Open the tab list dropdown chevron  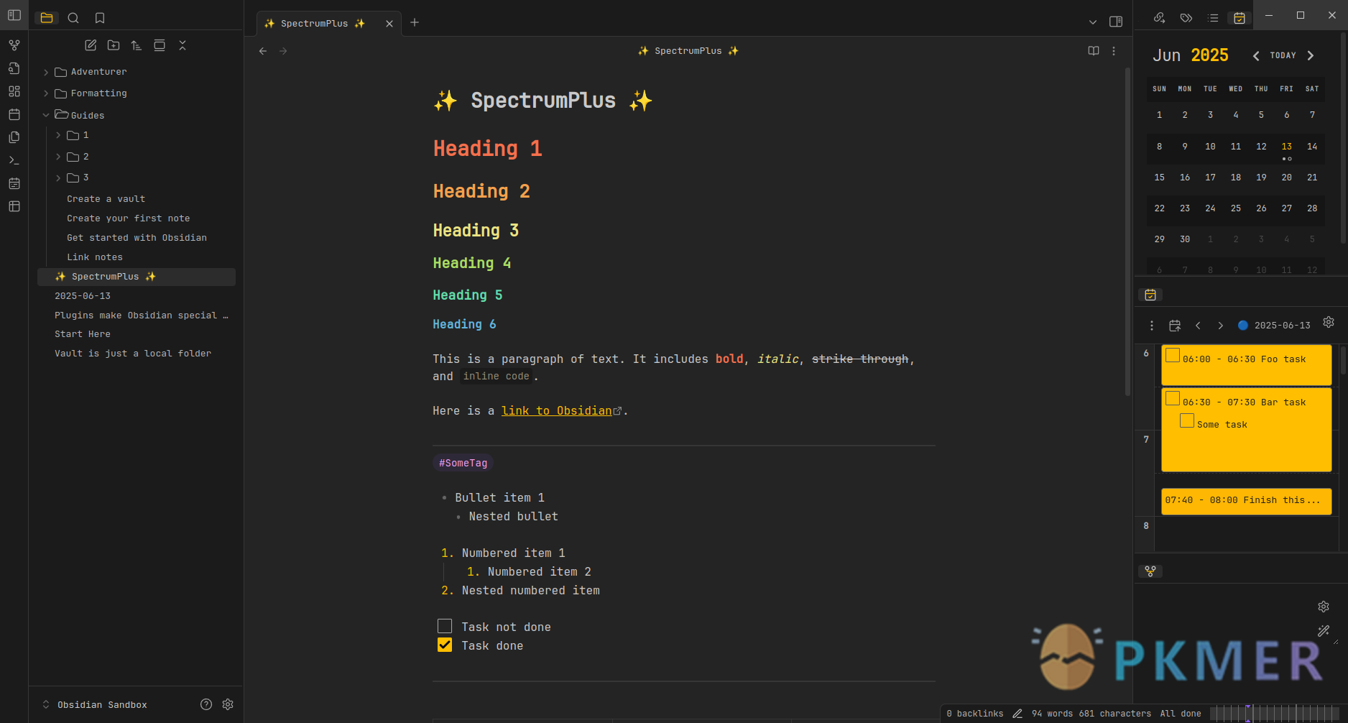click(x=1093, y=22)
